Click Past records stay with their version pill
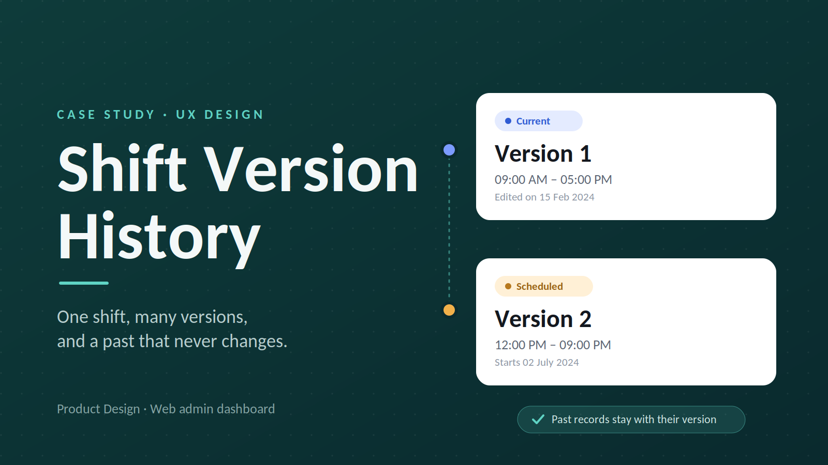Screen dimensions: 828x465 [631, 420]
